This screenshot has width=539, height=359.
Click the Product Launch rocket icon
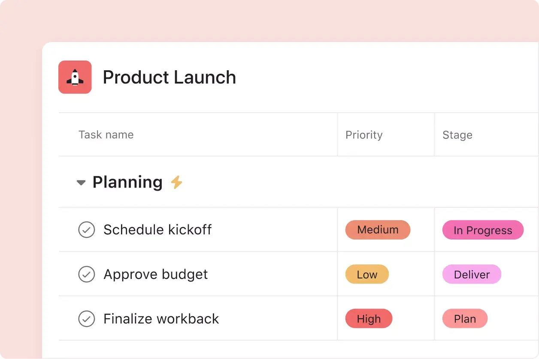tap(75, 77)
